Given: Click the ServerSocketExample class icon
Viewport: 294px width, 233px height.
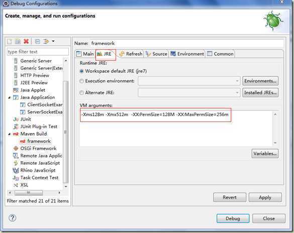Looking at the screenshot, I should point(23,112).
